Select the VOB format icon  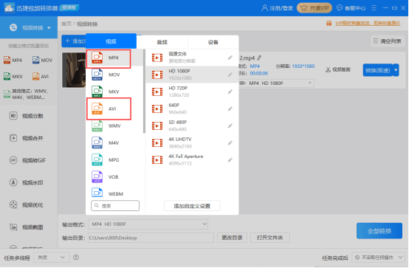point(97,176)
